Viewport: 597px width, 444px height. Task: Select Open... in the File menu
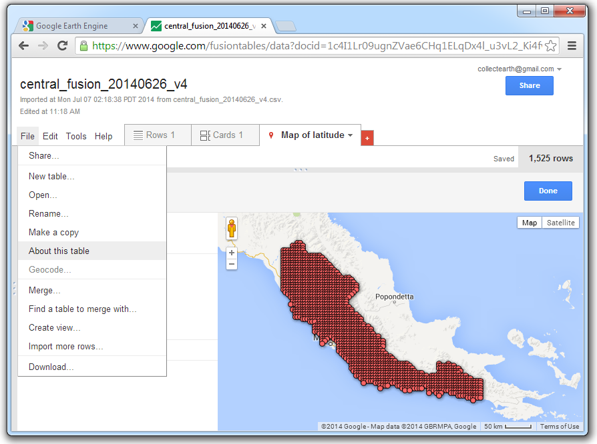point(92,195)
